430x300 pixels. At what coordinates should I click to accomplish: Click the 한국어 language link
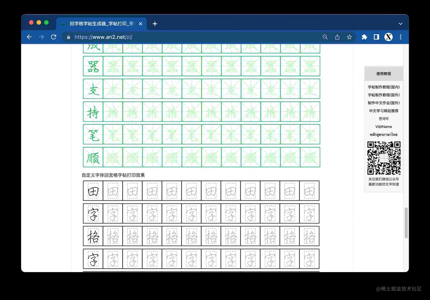point(383,119)
